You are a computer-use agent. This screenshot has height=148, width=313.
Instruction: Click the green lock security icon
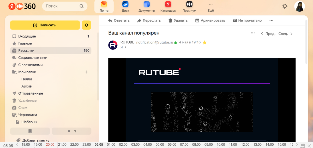176,42
